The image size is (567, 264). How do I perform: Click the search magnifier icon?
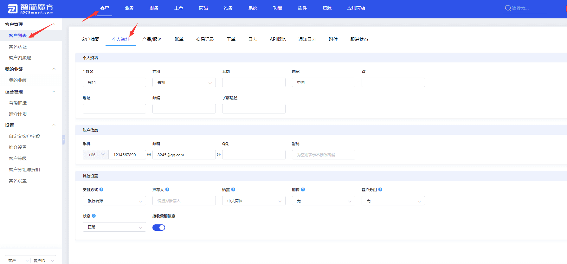508,8
